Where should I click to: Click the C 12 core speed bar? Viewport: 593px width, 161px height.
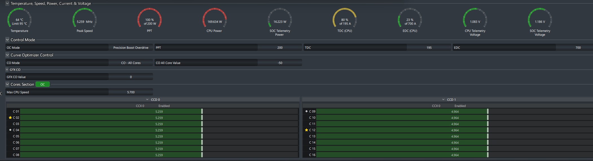tap(454, 130)
